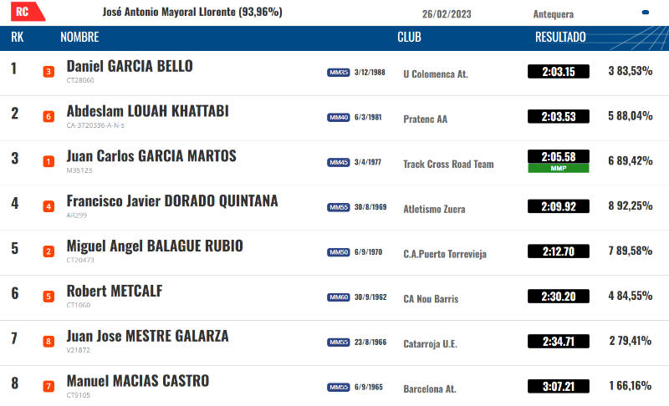The image size is (669, 406).
Task: Click the small blue indicator beside Antequera
Action: pyautogui.click(x=645, y=13)
